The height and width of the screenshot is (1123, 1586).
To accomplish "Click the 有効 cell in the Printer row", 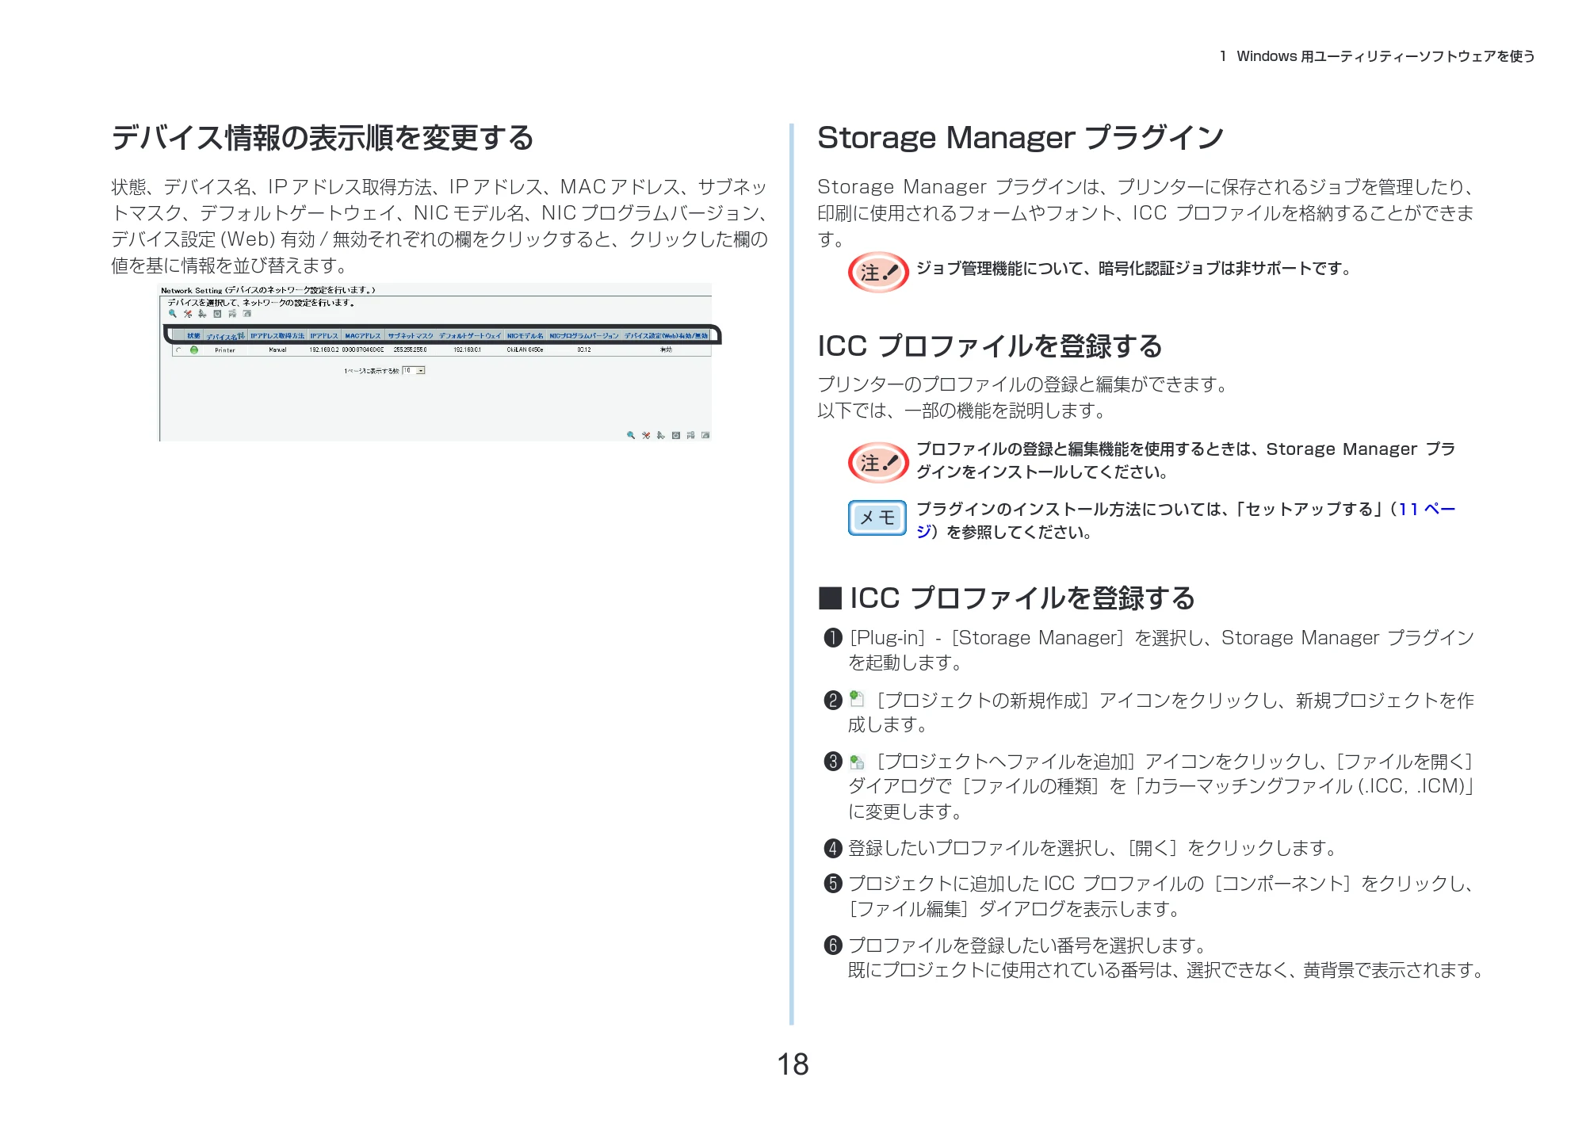I will [x=666, y=350].
